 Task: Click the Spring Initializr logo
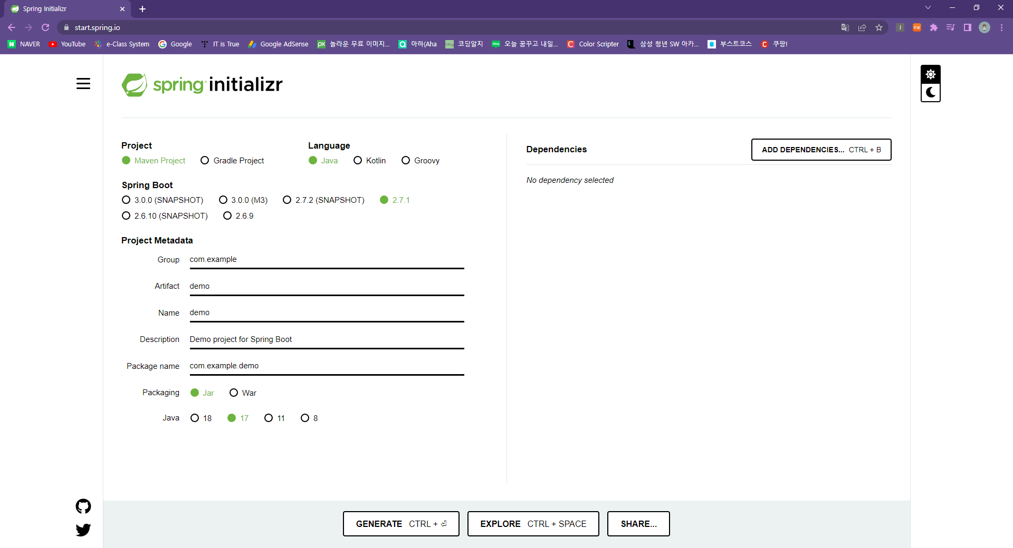tap(202, 84)
